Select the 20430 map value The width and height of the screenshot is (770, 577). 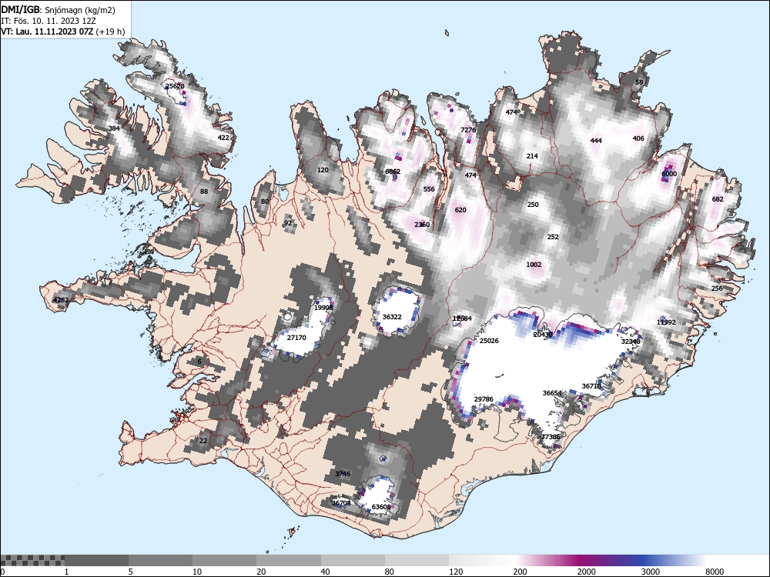[543, 335]
